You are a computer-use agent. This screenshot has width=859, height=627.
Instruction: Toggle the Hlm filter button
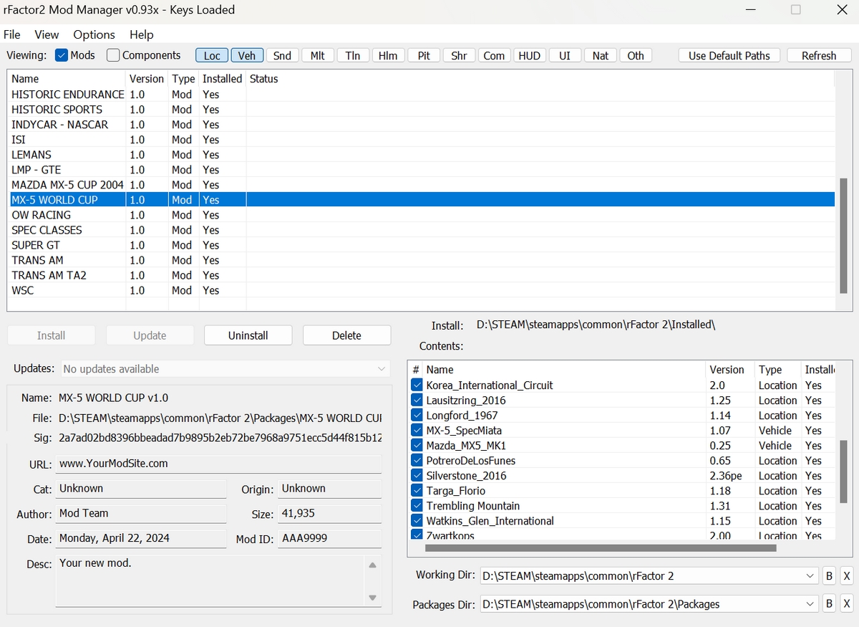[388, 55]
